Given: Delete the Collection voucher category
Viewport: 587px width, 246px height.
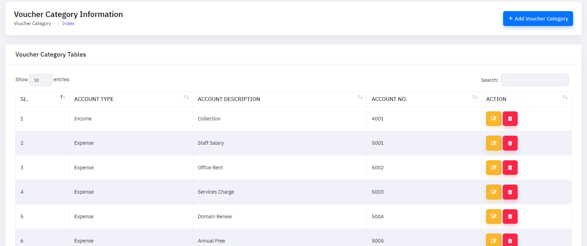Looking at the screenshot, I should point(510,119).
